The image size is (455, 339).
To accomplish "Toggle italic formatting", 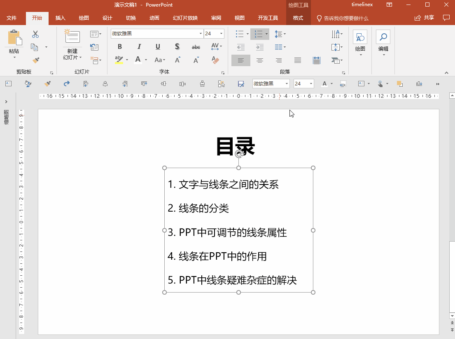I will tap(139, 46).
